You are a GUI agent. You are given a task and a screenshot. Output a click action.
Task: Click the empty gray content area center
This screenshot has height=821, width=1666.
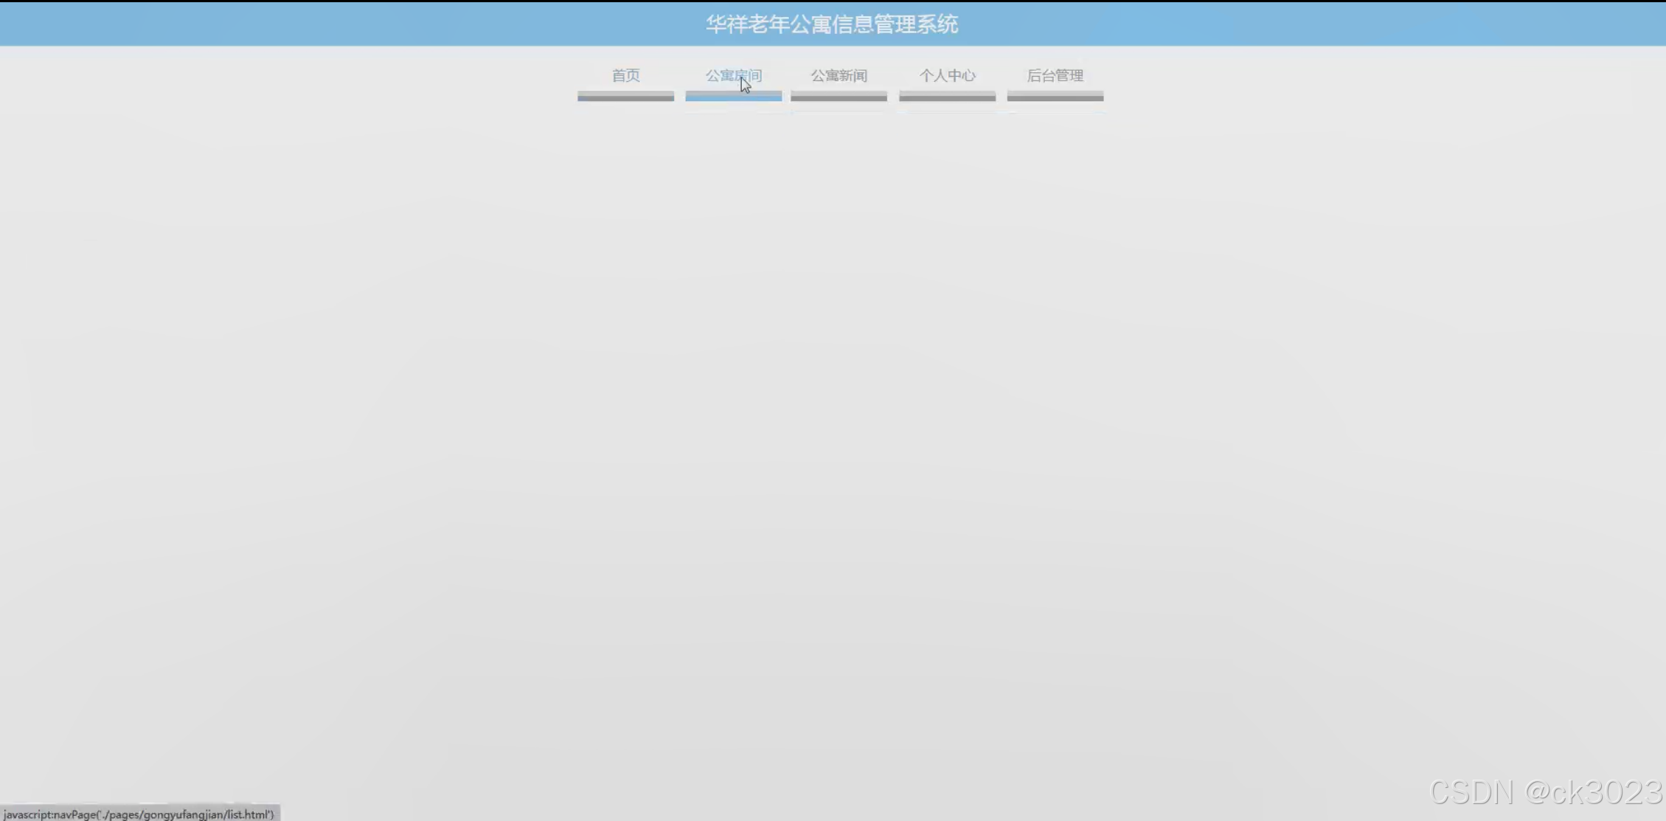[833, 443]
